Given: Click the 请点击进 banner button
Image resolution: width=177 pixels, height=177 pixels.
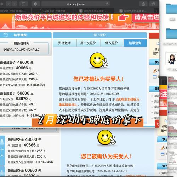Looking at the screenshot, I should coord(145,18).
